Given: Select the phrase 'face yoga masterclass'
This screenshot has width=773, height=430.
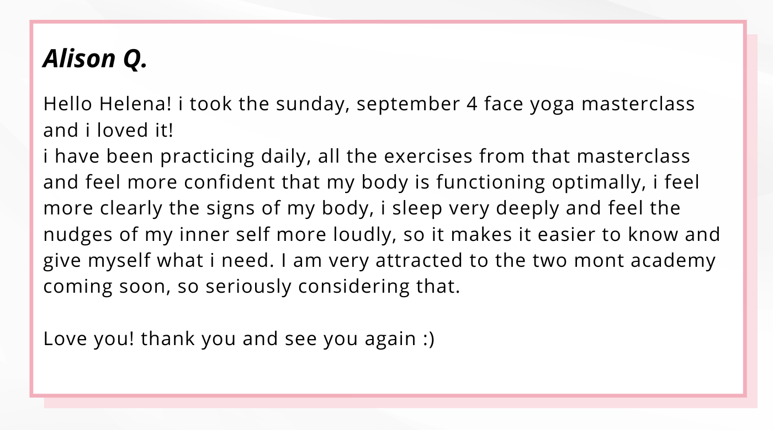Looking at the screenshot, I should pos(589,104).
